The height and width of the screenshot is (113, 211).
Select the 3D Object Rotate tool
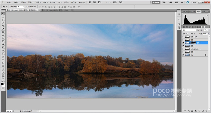3,70
